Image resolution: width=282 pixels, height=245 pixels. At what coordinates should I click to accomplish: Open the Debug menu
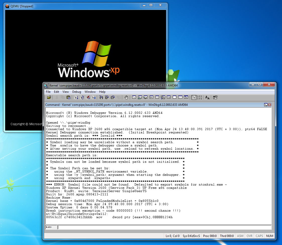77,92
